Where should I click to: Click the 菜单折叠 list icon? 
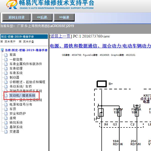click(20, 42)
